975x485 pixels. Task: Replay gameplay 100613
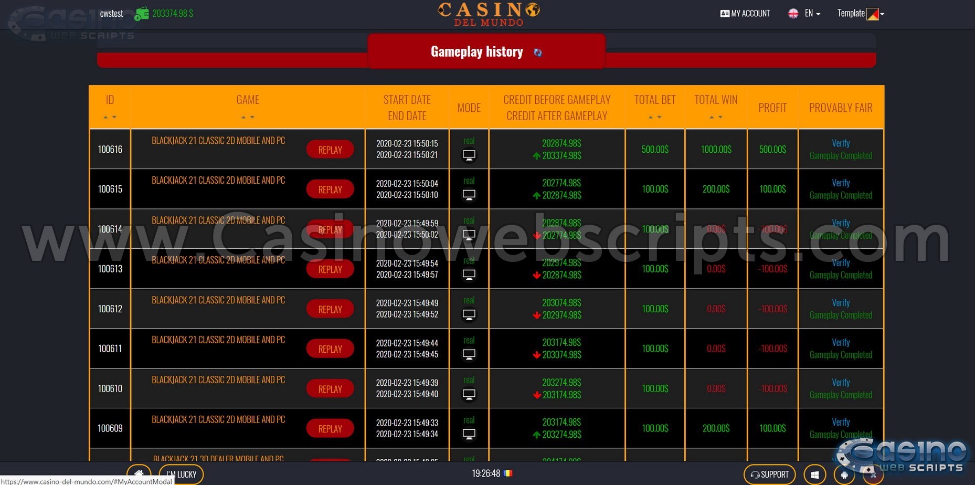tap(330, 269)
